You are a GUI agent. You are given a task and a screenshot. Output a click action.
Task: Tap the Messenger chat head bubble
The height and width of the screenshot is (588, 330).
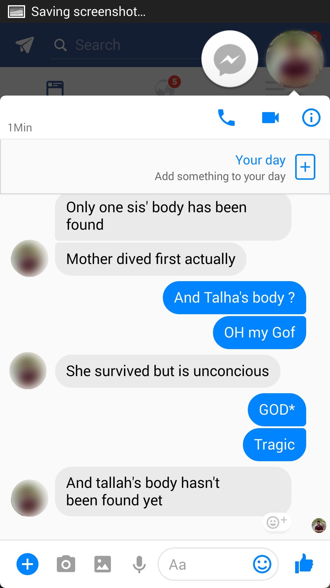click(x=230, y=59)
